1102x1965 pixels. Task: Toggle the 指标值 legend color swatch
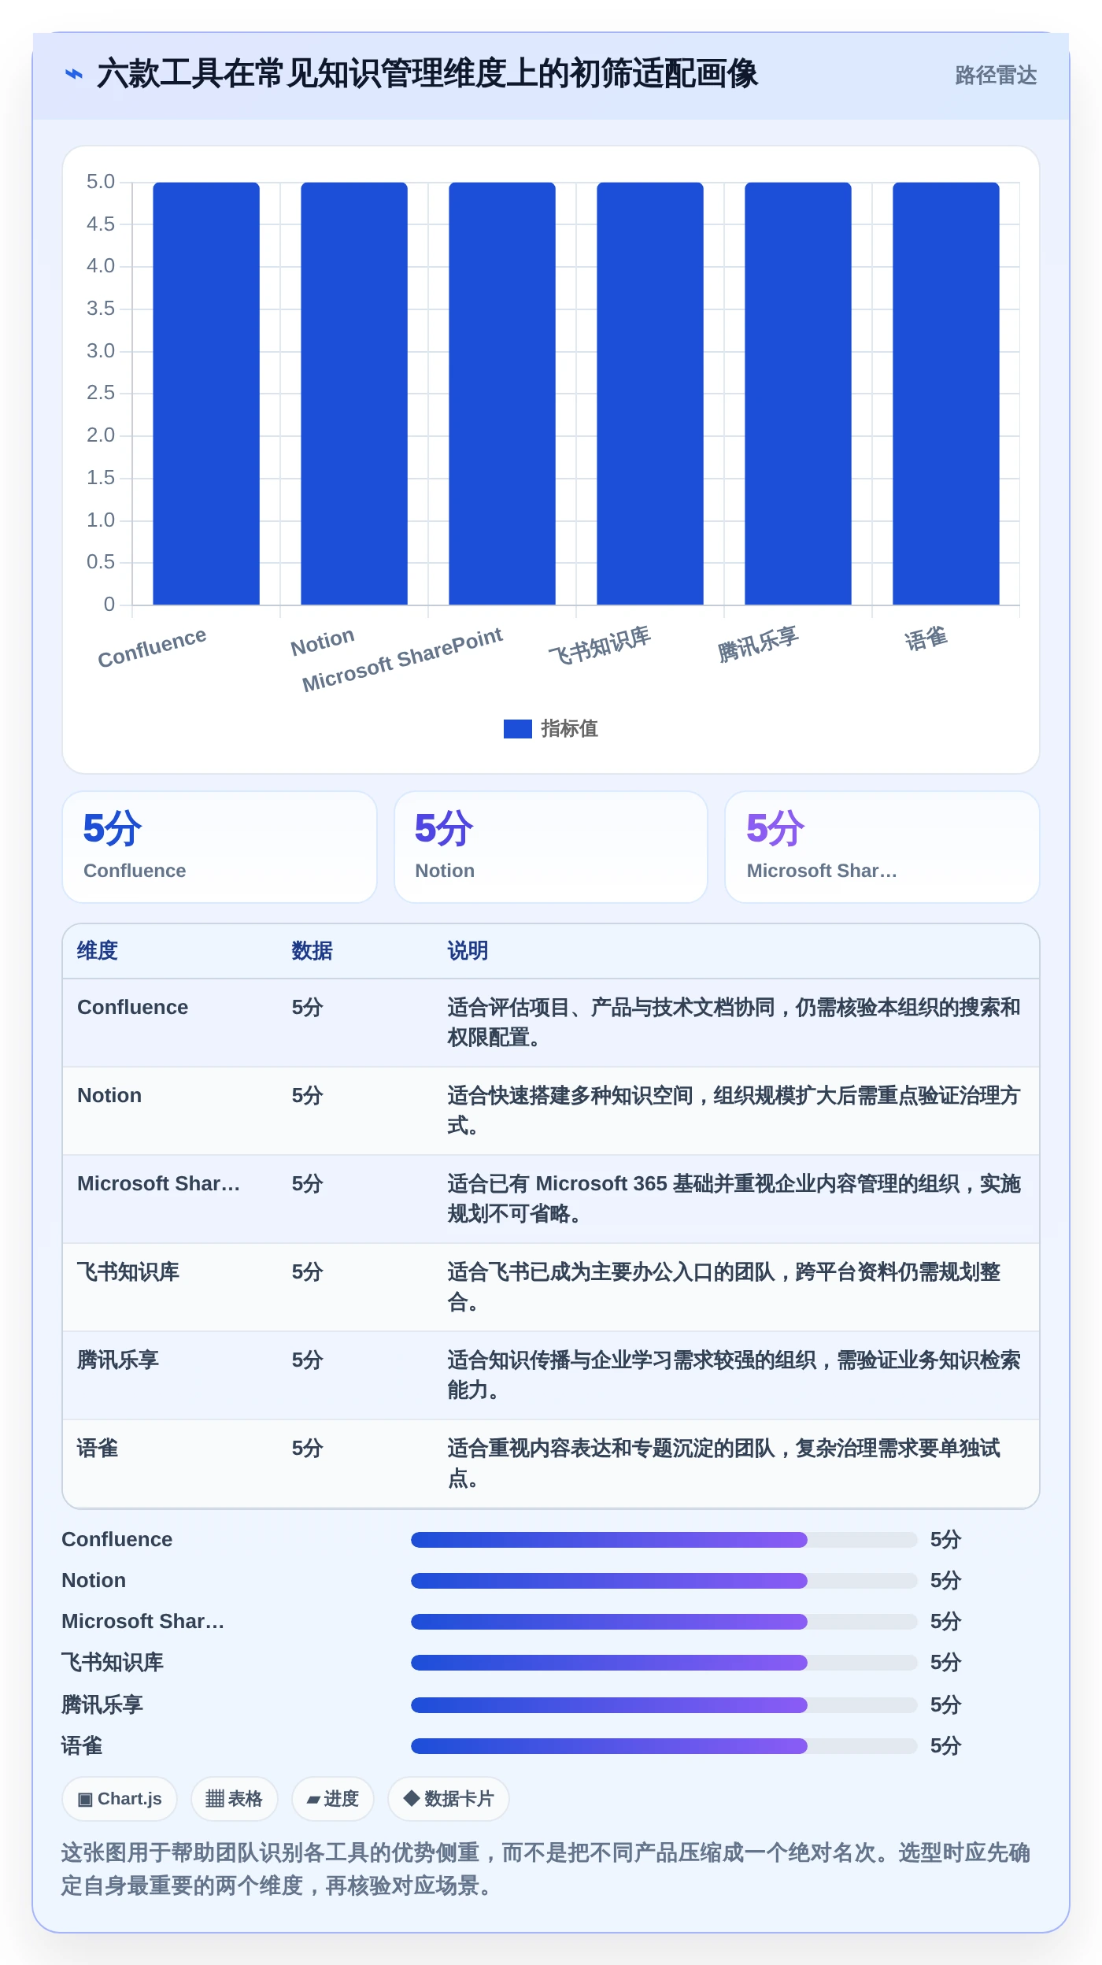517,729
